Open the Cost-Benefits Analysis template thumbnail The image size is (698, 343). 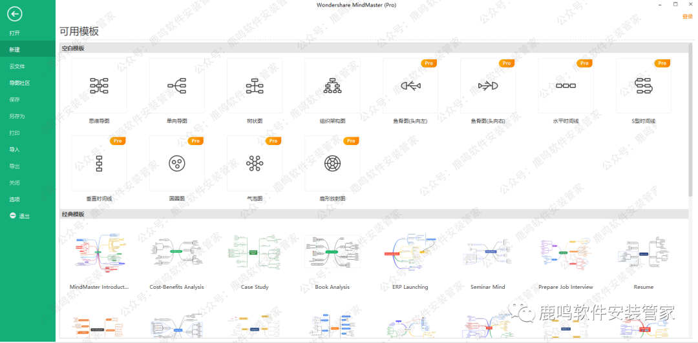coord(176,251)
